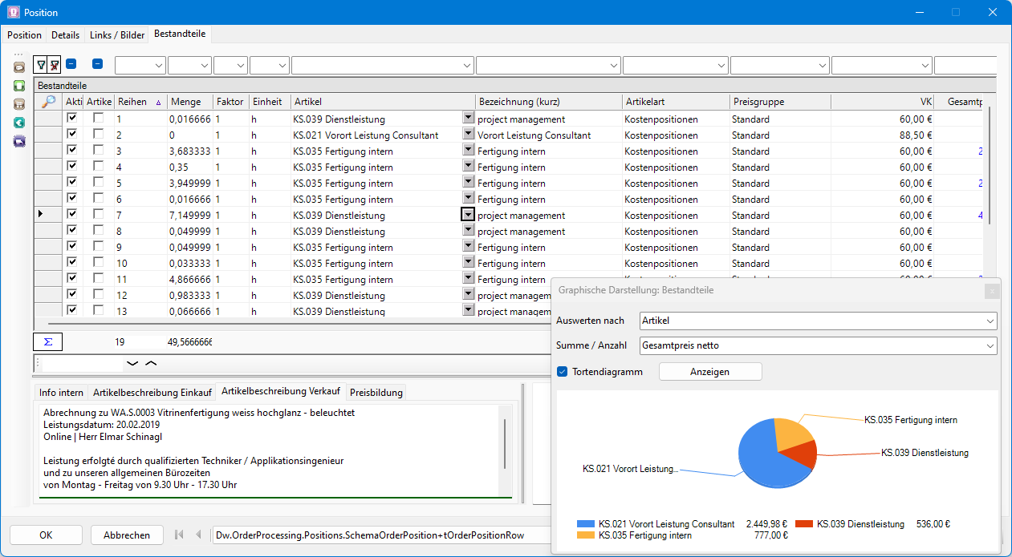
Task: Check the Artikel checkbox in row 3
Action: tap(98, 151)
